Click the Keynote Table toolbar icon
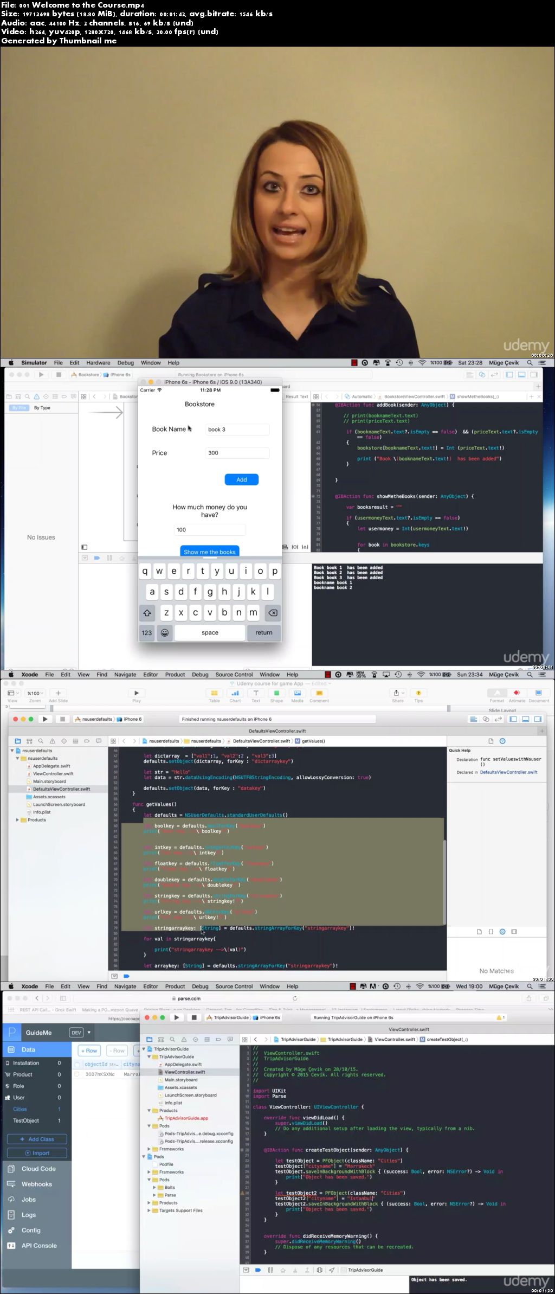 [214, 693]
